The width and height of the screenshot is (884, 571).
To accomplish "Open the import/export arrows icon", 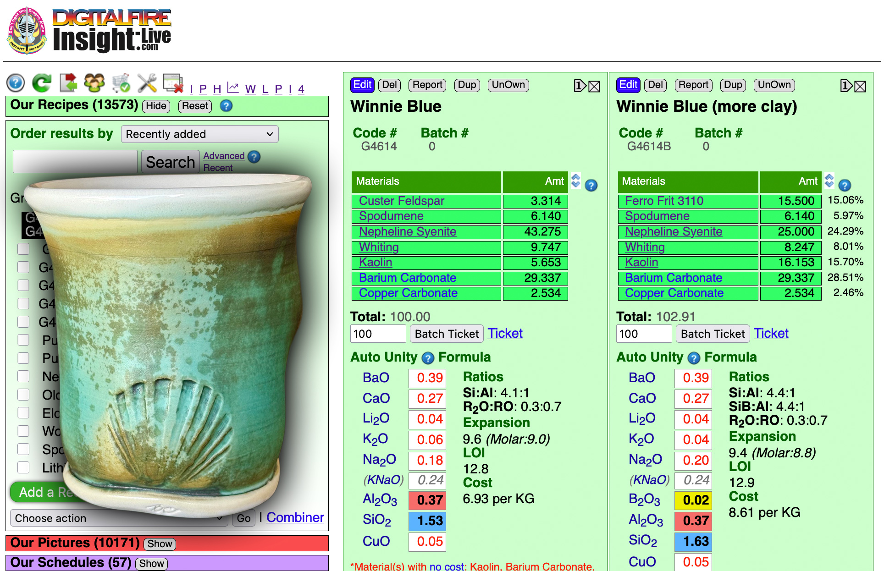I will 68,83.
